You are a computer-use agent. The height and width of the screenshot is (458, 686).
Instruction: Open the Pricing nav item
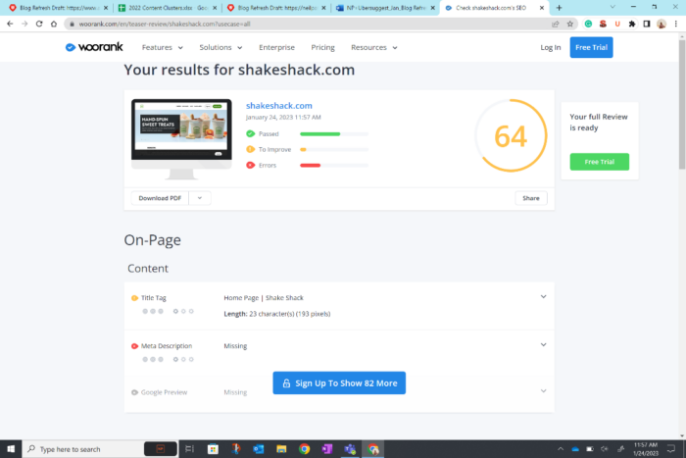click(x=322, y=47)
